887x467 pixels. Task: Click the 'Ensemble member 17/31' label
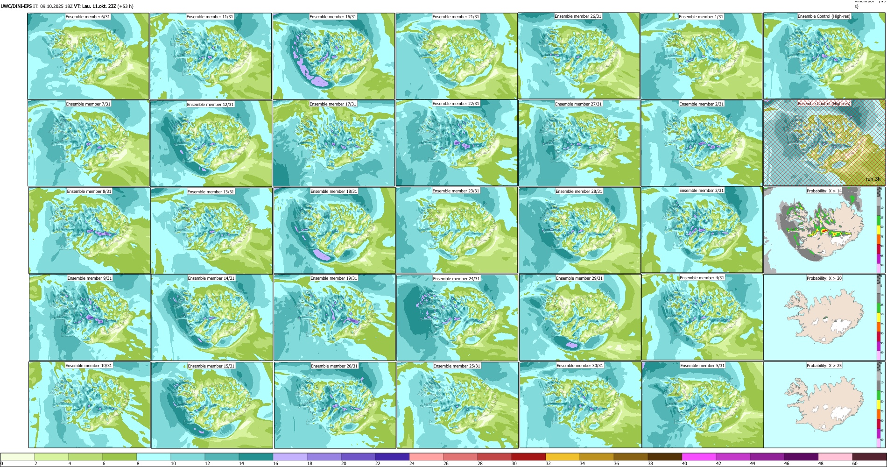click(x=333, y=104)
